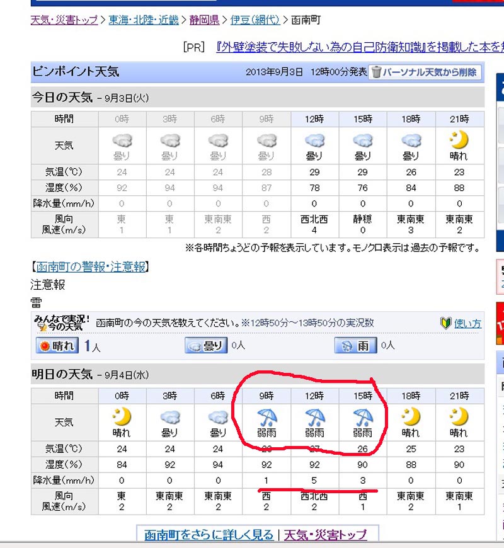The image size is (504, 548).
Task: Click tomorrow's 15時 umbrella rain icon
Action: click(362, 416)
